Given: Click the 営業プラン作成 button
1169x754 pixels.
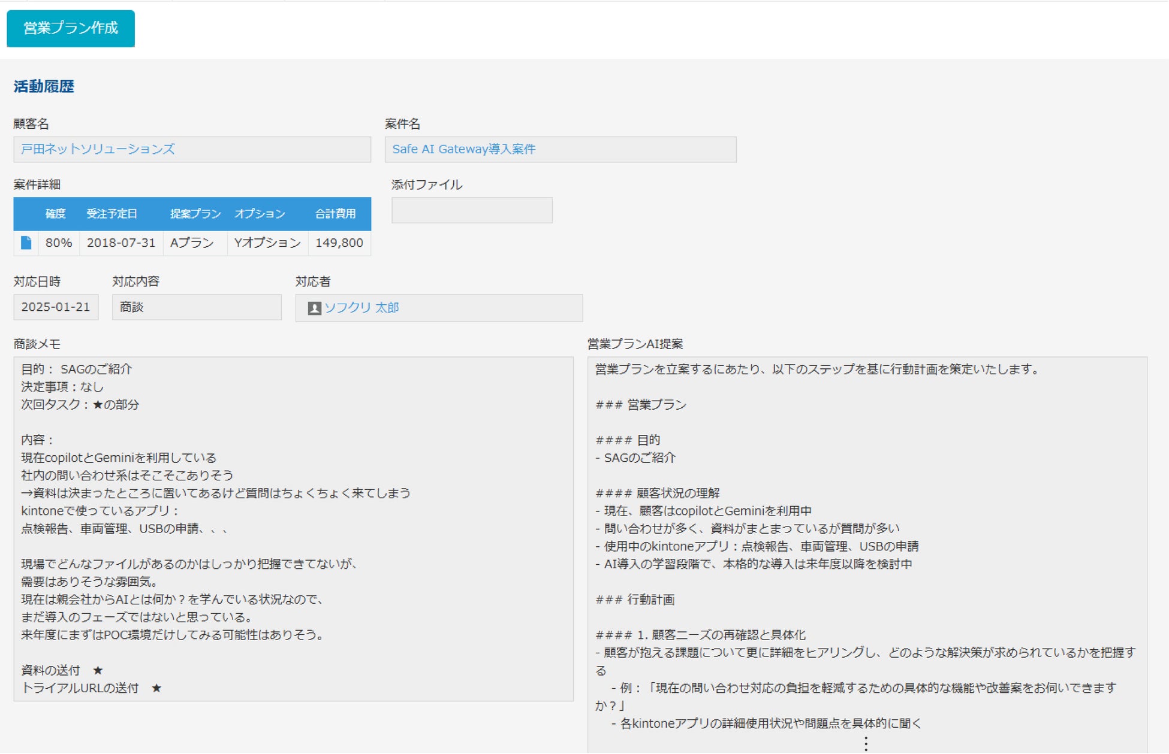Looking at the screenshot, I should [x=70, y=28].
